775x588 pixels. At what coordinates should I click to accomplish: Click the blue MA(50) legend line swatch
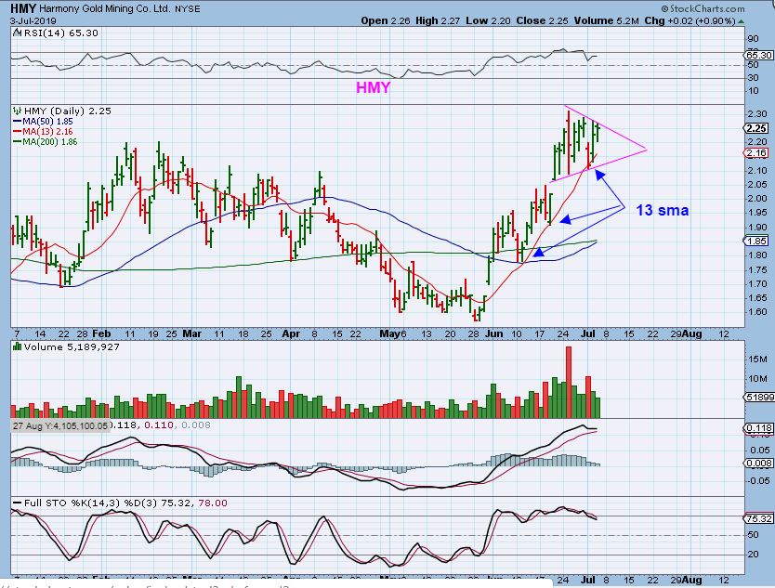click(x=18, y=121)
